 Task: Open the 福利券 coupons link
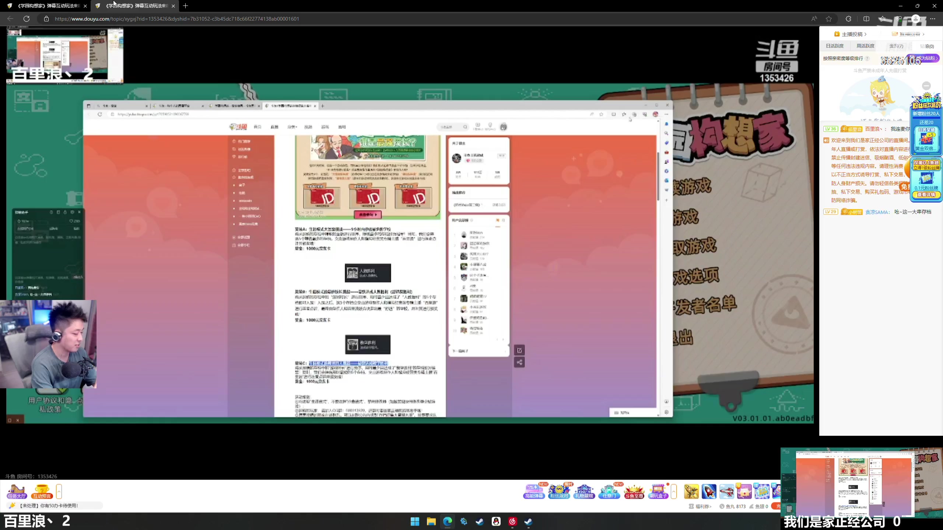click(700, 506)
